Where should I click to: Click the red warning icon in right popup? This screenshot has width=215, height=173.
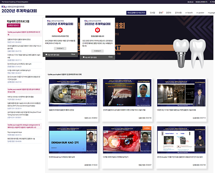click(97, 30)
